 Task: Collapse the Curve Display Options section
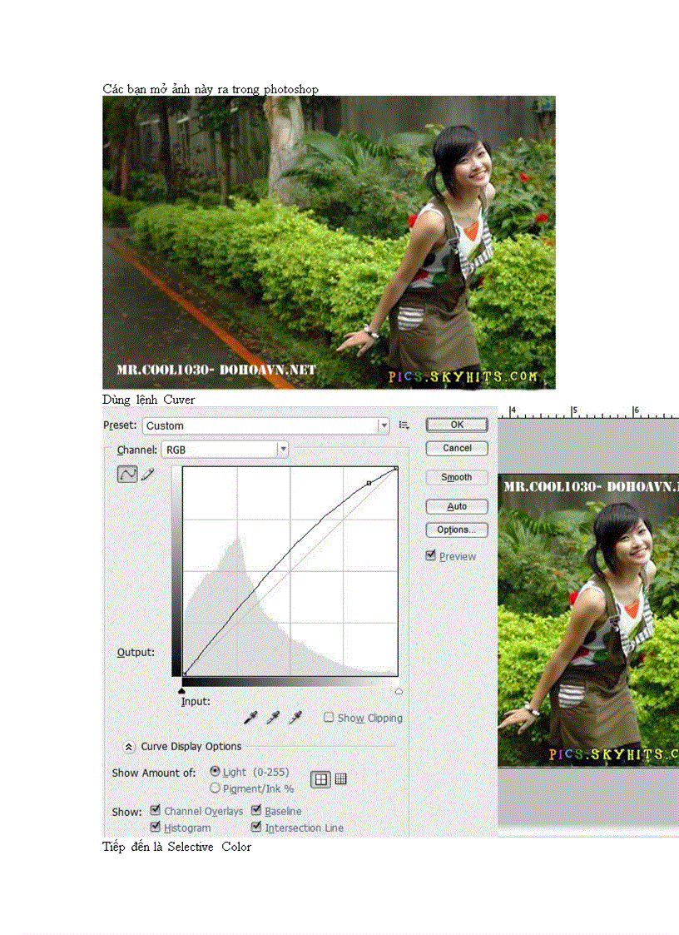pyautogui.click(x=129, y=746)
